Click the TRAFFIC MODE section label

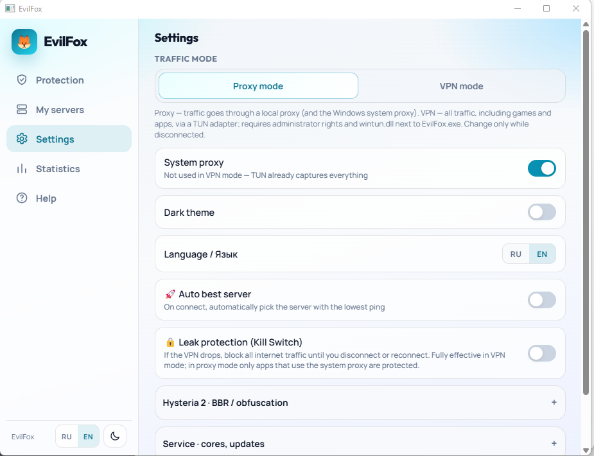(x=186, y=58)
